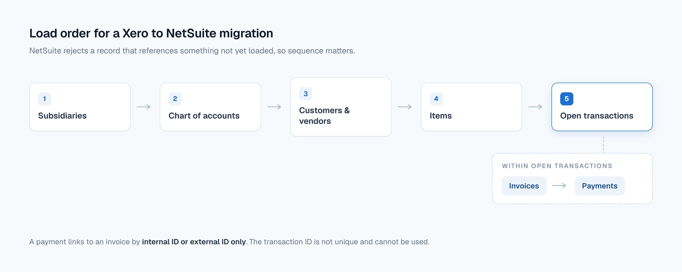Click the number 4 badge
The height and width of the screenshot is (272, 682).
coord(436,99)
